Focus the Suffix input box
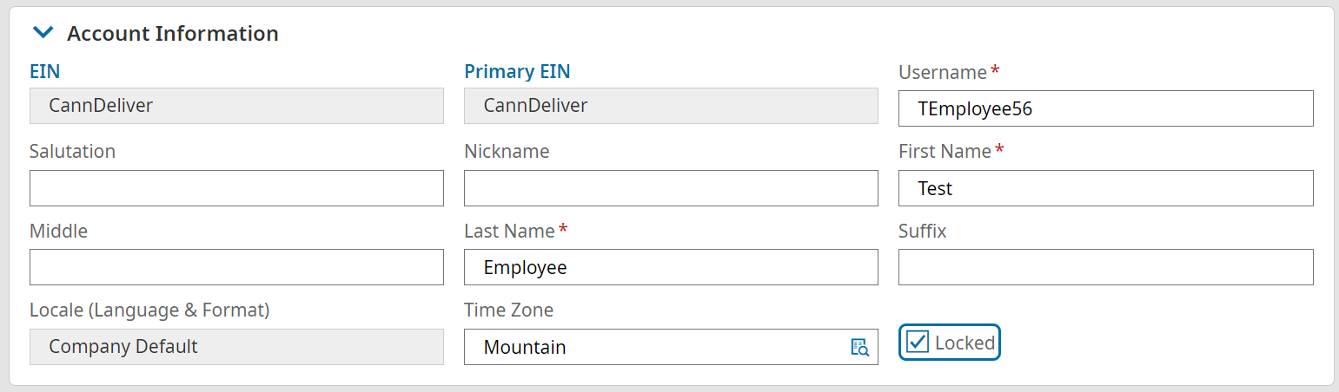Image resolution: width=1339 pixels, height=392 pixels. click(x=1105, y=267)
